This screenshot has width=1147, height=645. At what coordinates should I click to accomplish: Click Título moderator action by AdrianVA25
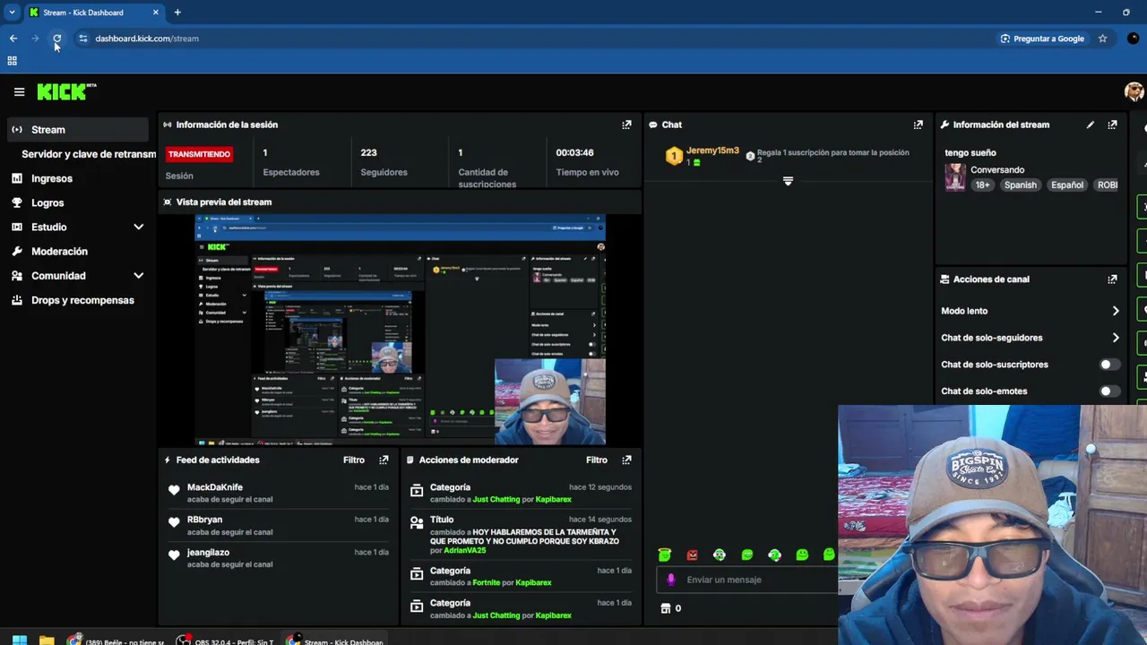click(x=520, y=535)
